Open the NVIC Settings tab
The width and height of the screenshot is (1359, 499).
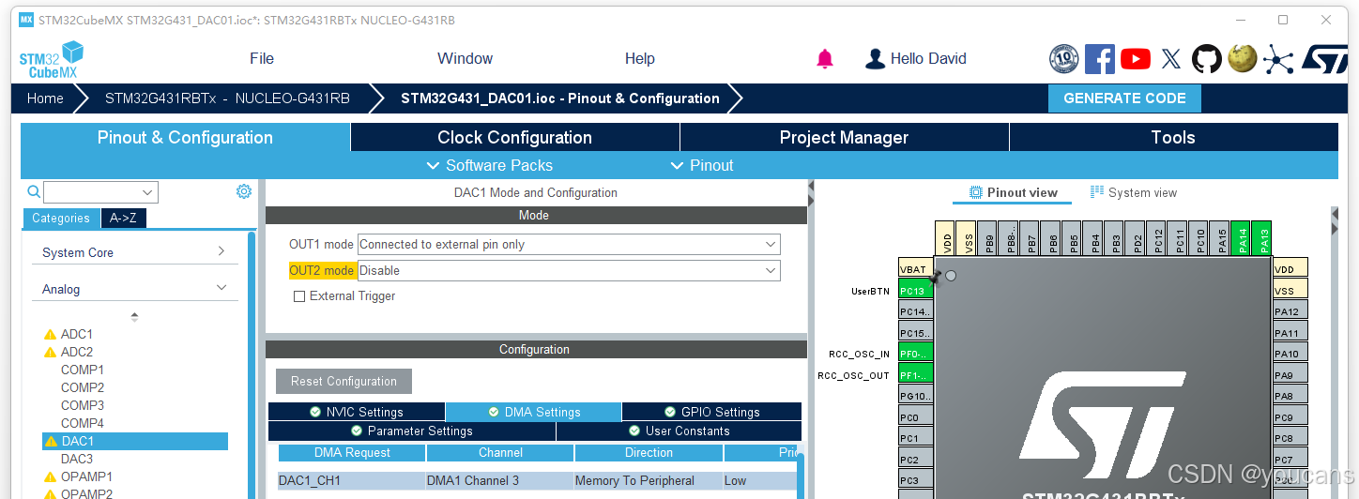pyautogui.click(x=356, y=412)
